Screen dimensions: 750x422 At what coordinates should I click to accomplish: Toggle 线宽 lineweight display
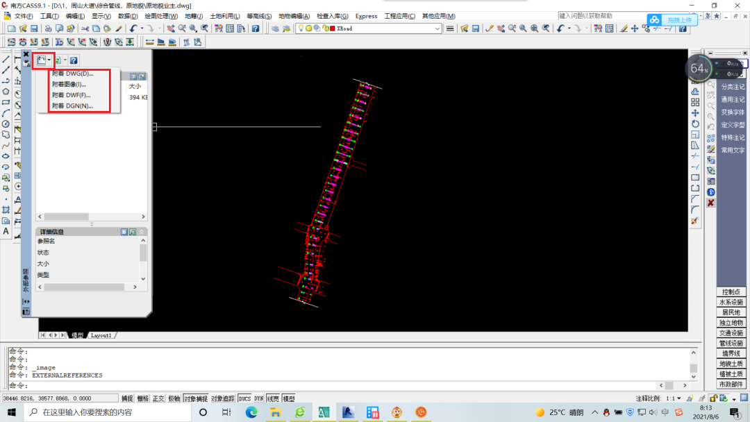click(273, 398)
